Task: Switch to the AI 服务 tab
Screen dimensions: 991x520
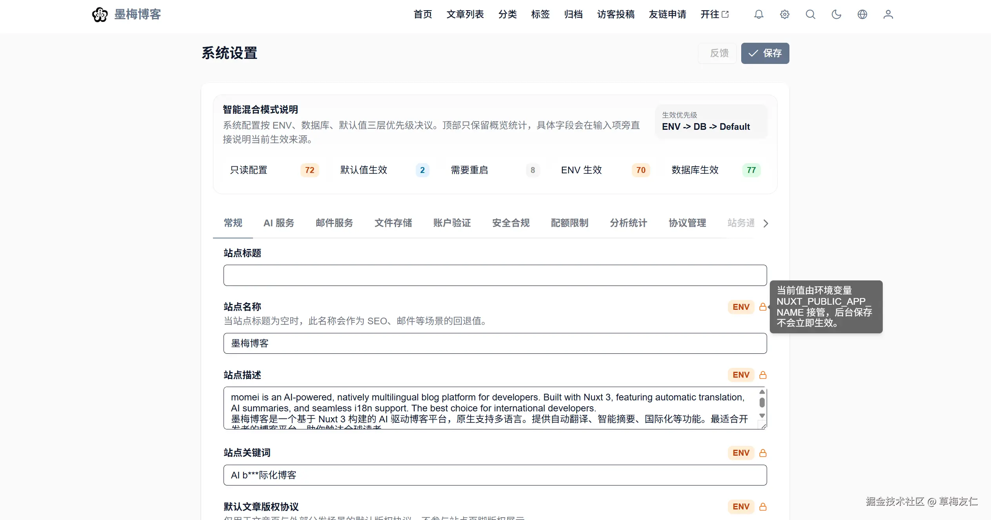Action: click(x=278, y=223)
